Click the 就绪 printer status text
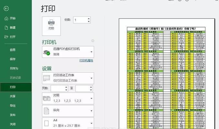The width and height of the screenshot is (219, 129). (x=56, y=55)
